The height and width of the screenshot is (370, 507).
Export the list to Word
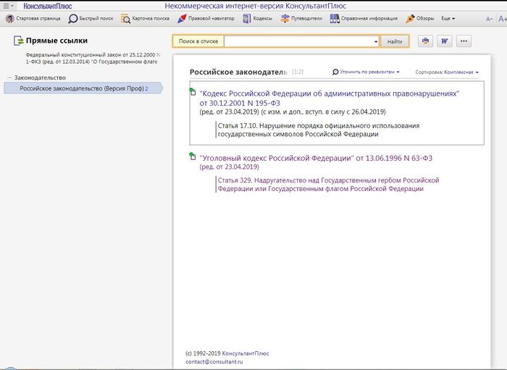coord(444,41)
